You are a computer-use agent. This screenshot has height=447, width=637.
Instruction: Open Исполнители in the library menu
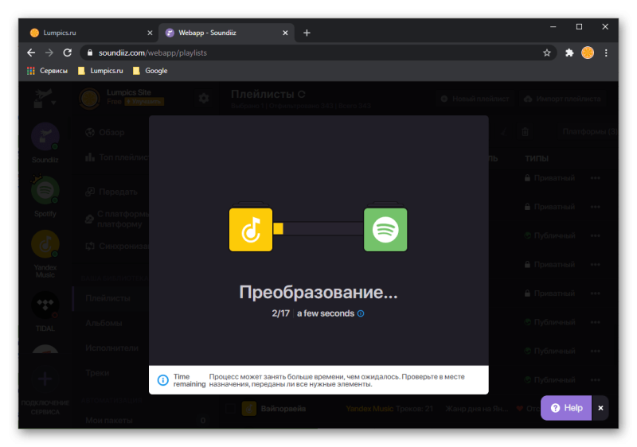111,348
